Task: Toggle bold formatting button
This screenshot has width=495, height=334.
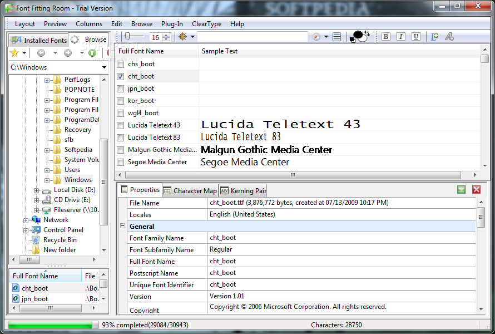Action: click(x=386, y=37)
